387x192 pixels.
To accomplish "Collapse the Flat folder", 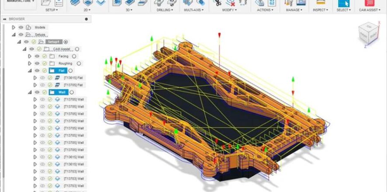I will pyautogui.click(x=30, y=71).
